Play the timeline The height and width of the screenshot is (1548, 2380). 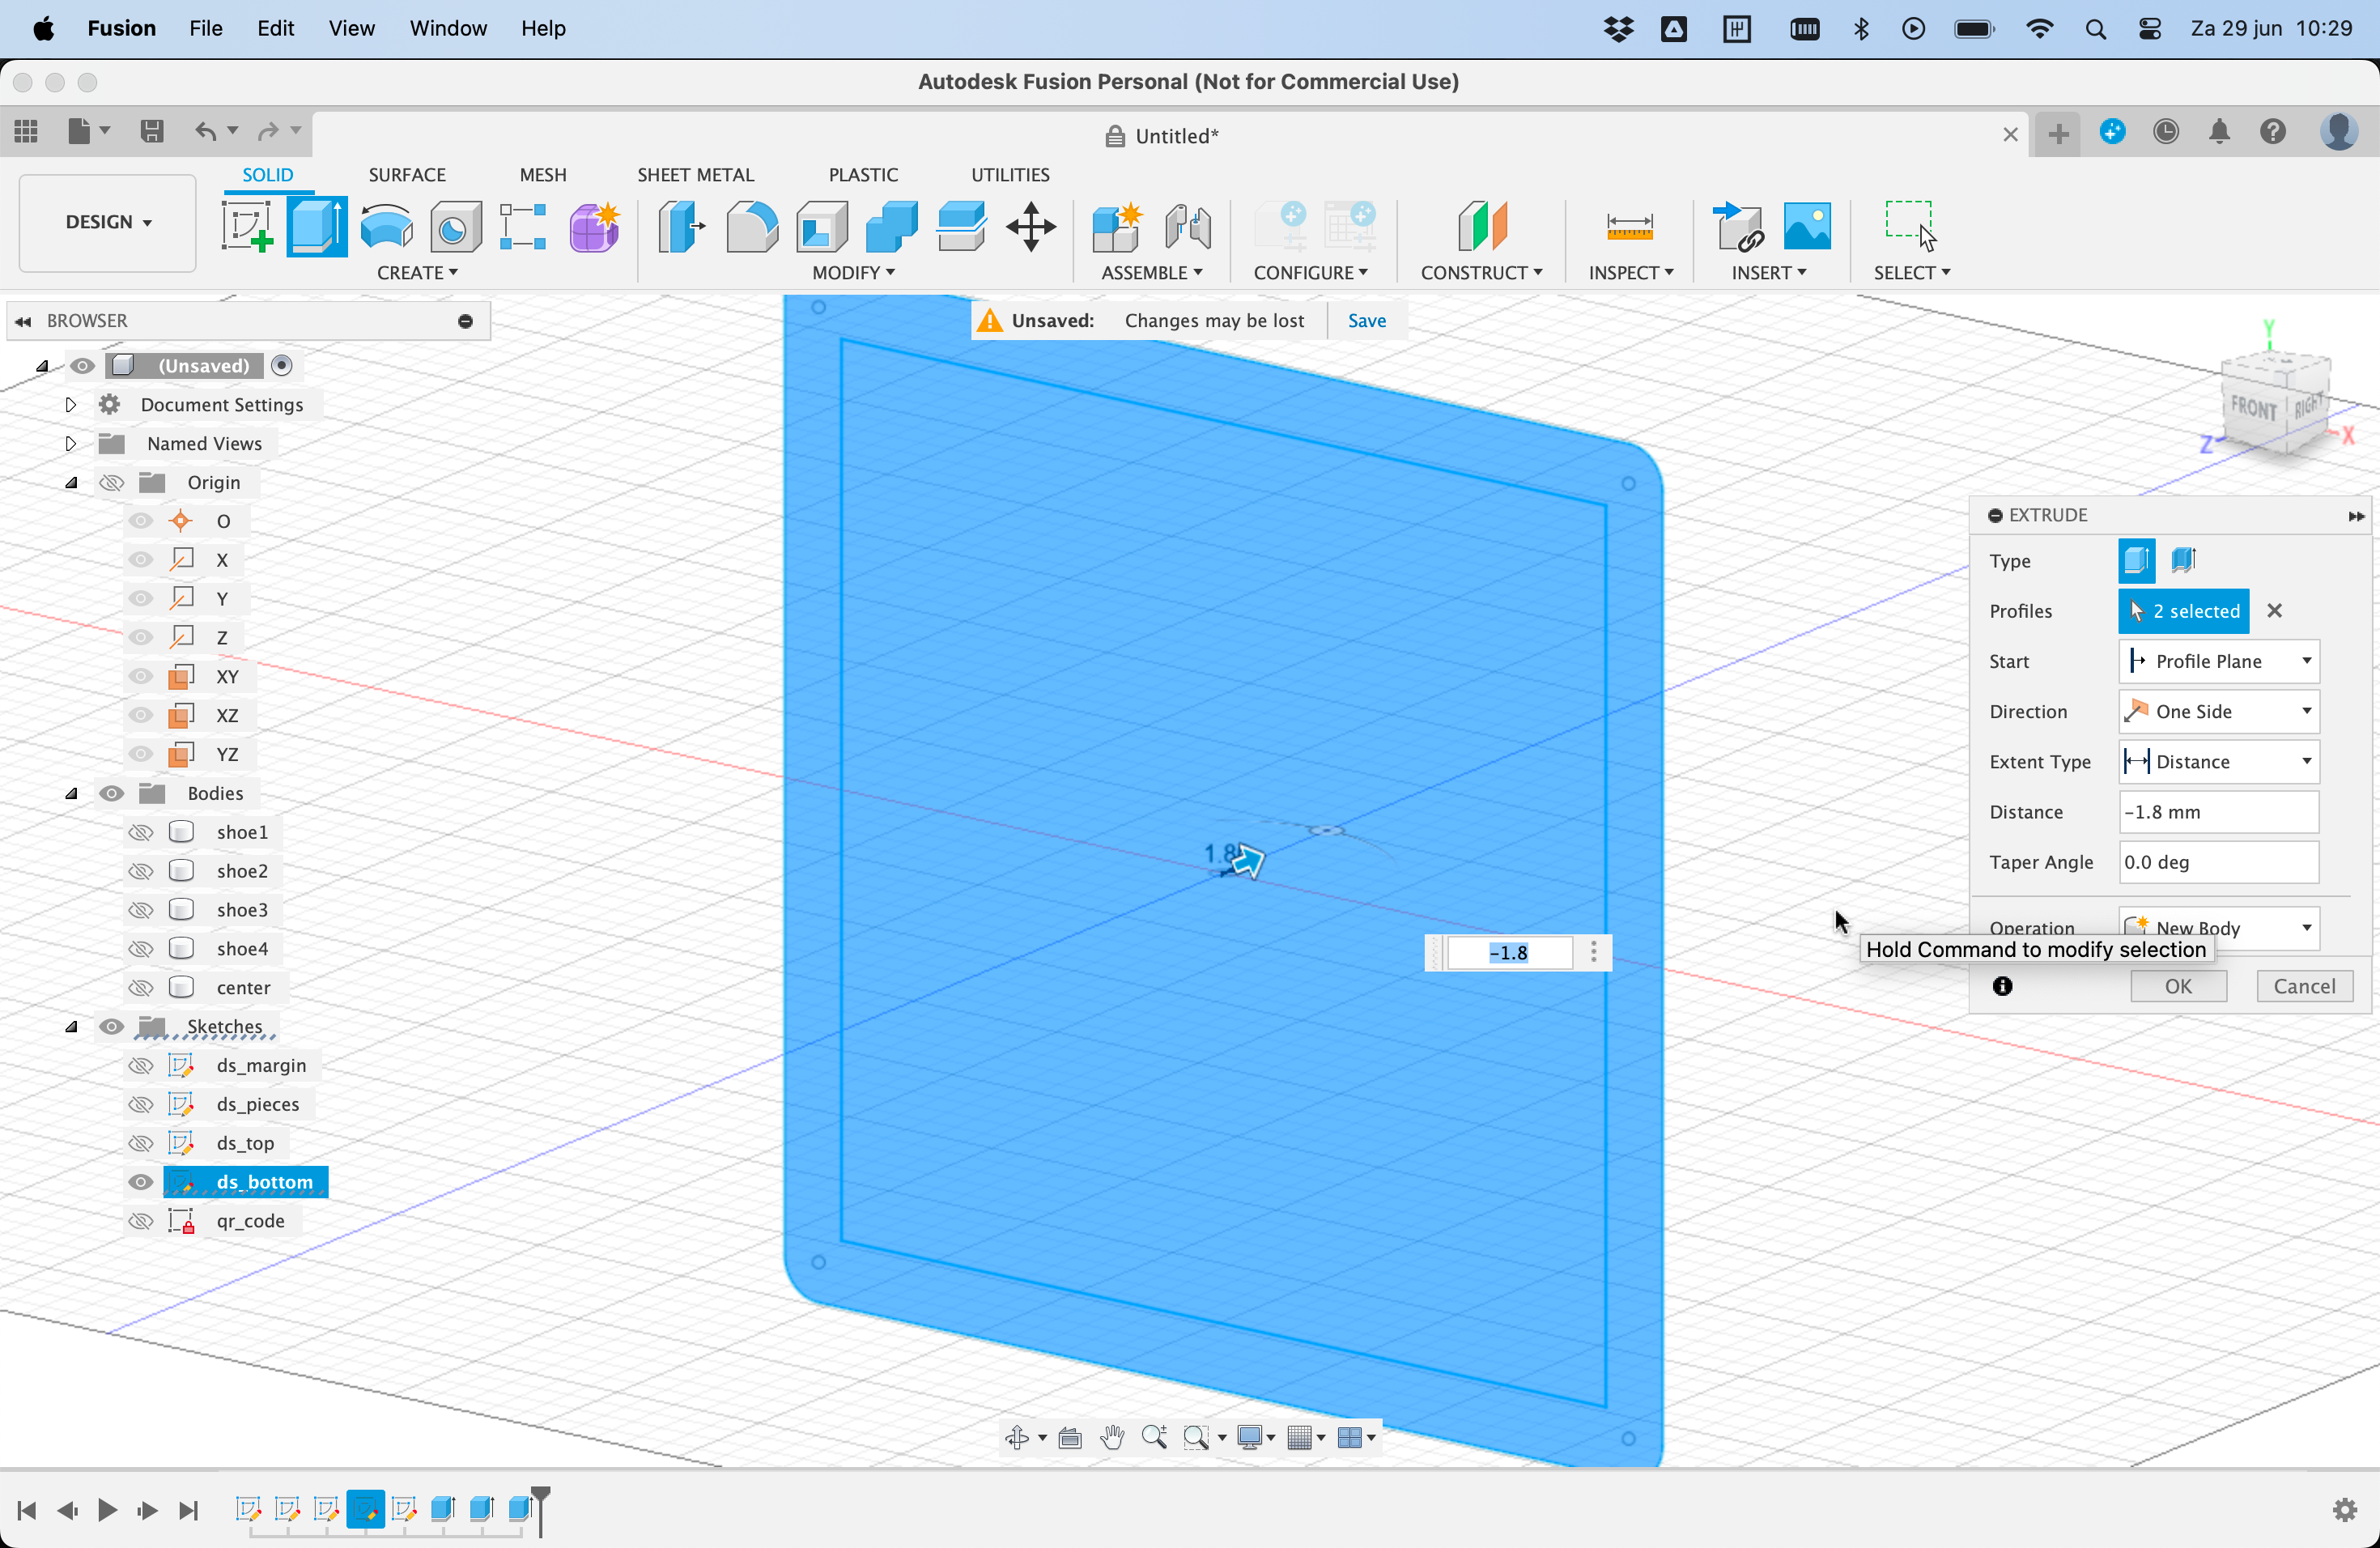click(107, 1510)
